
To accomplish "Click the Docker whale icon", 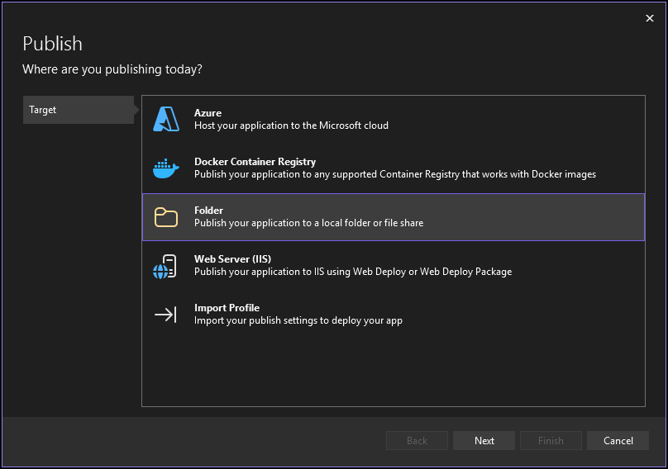I will coord(166,168).
